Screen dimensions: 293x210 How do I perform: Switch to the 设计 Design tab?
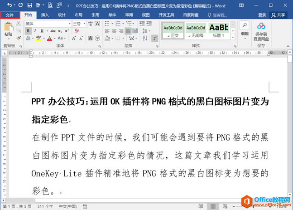pos(62,15)
